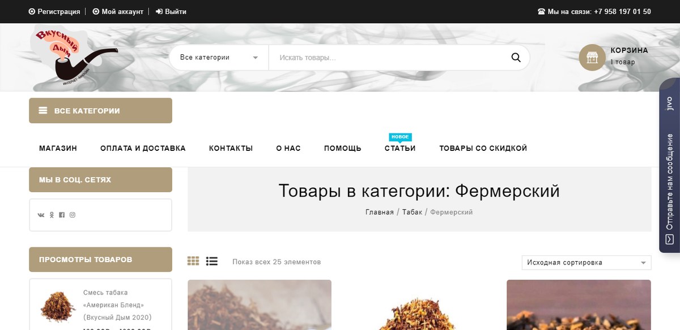Viewport: 680px width, 330px height.
Task: Open the VK social network icon
Action: tap(41, 215)
